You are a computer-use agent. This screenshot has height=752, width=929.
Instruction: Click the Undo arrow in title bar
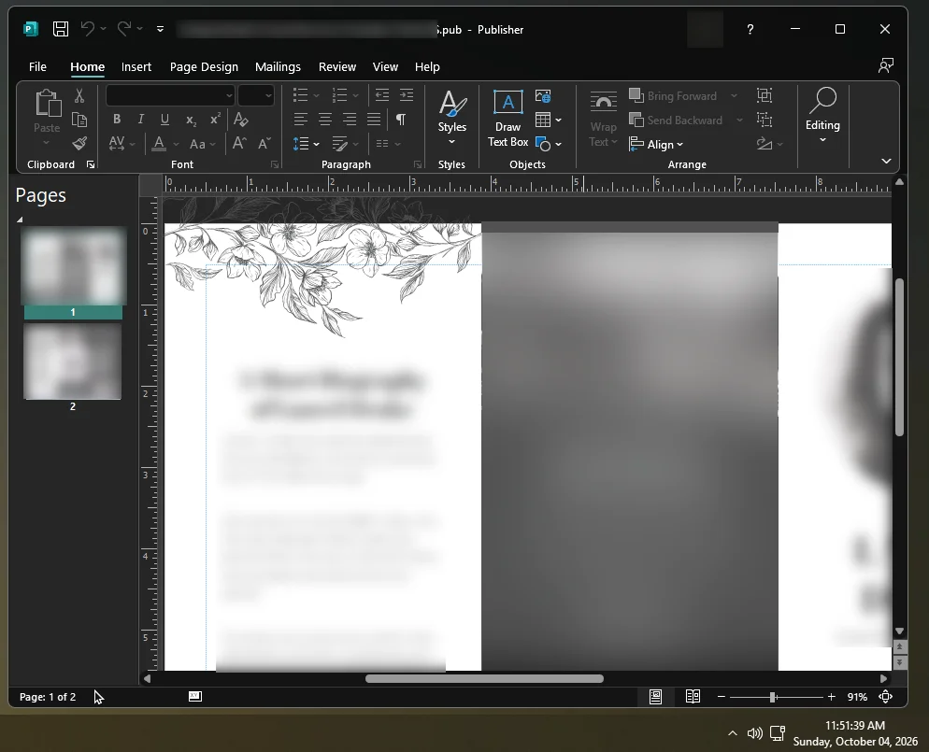click(x=88, y=28)
